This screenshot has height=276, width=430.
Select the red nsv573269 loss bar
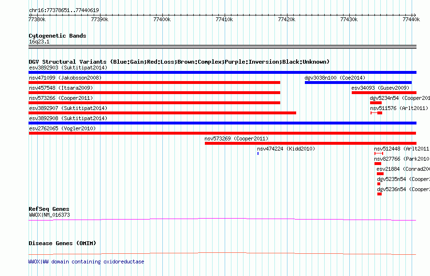(311, 143)
